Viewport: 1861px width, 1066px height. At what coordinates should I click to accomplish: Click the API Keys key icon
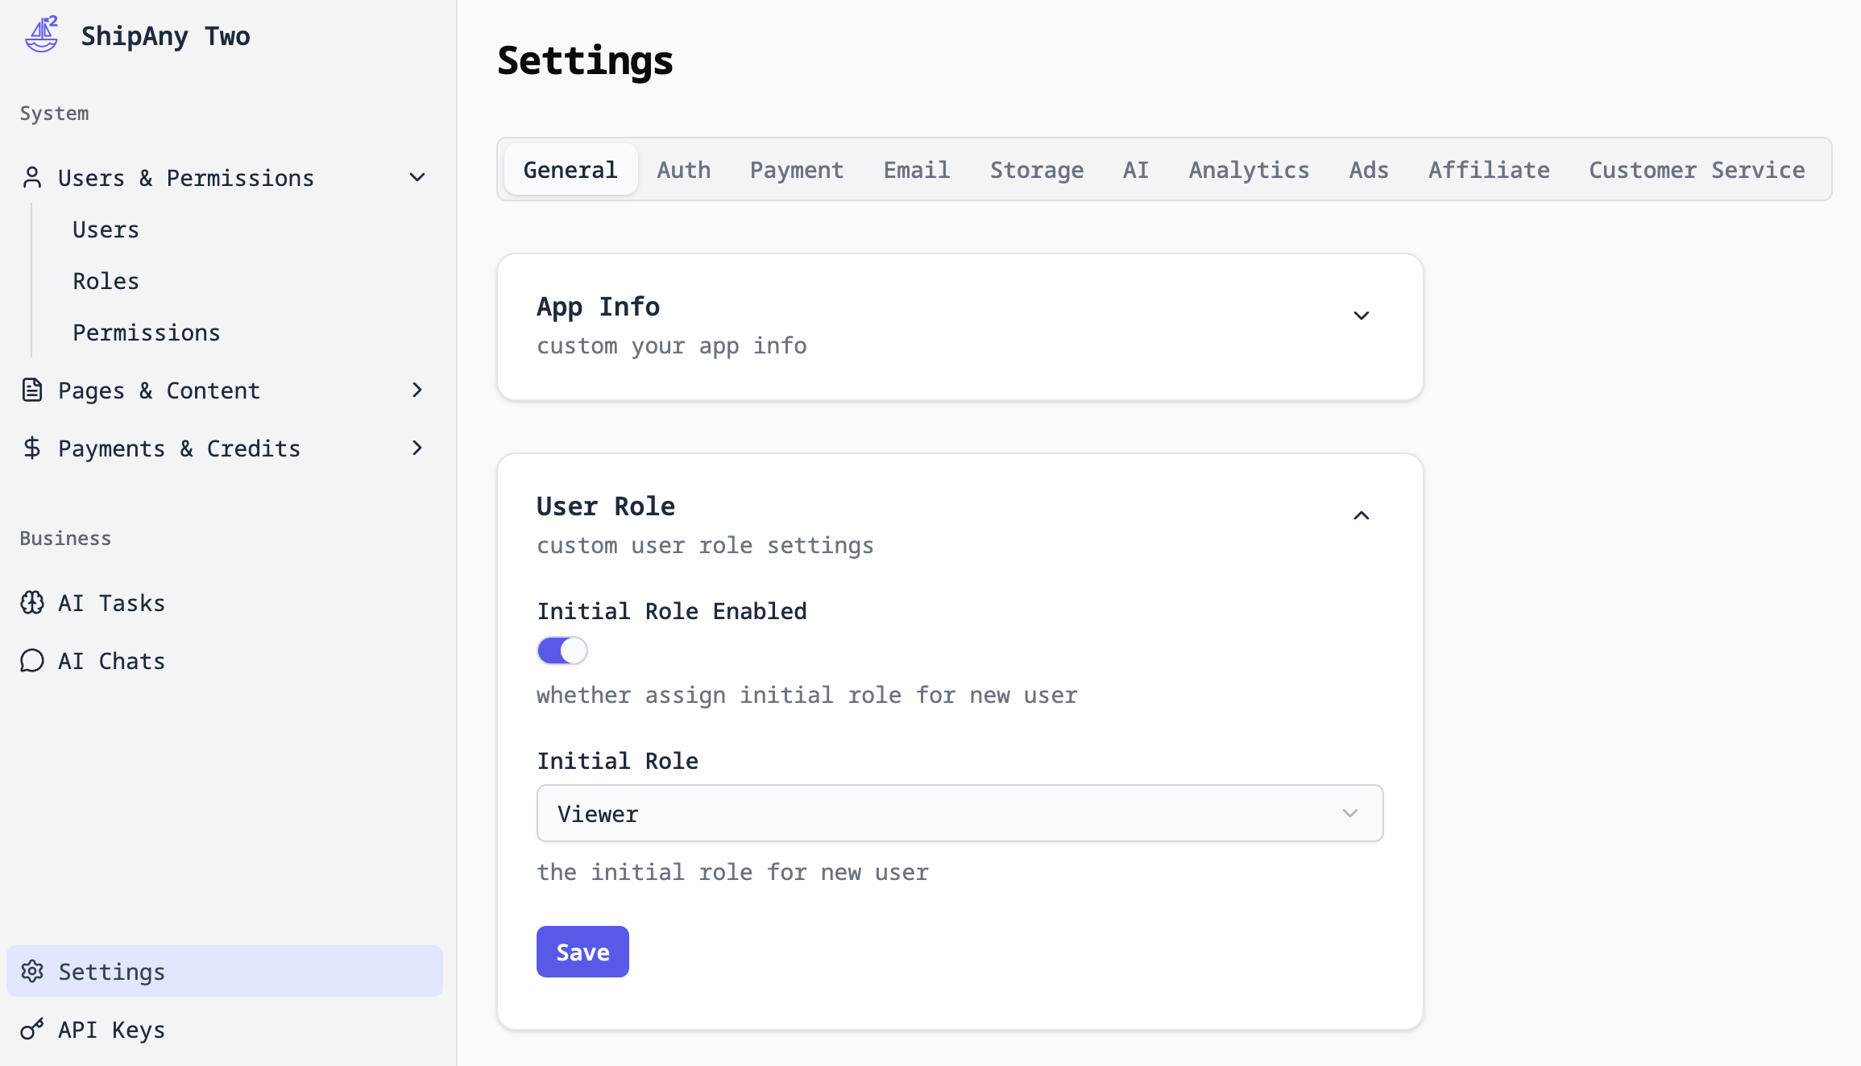[x=32, y=1029]
